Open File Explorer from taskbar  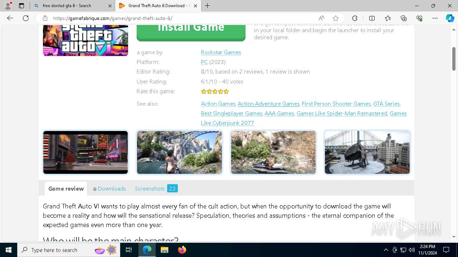[x=164, y=250]
